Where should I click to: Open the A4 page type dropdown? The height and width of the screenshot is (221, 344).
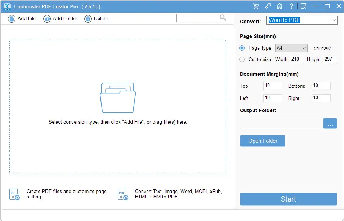[291, 49]
